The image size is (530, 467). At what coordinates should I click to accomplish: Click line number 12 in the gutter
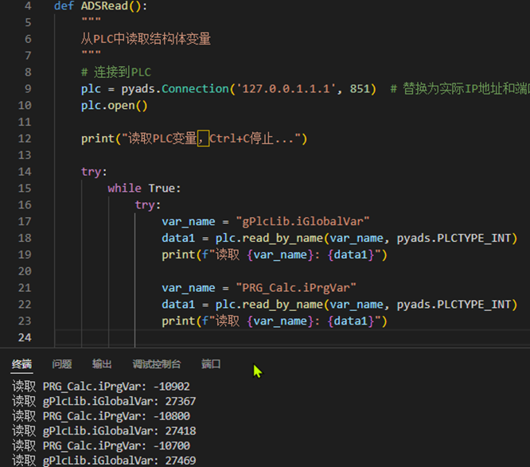[x=25, y=138]
